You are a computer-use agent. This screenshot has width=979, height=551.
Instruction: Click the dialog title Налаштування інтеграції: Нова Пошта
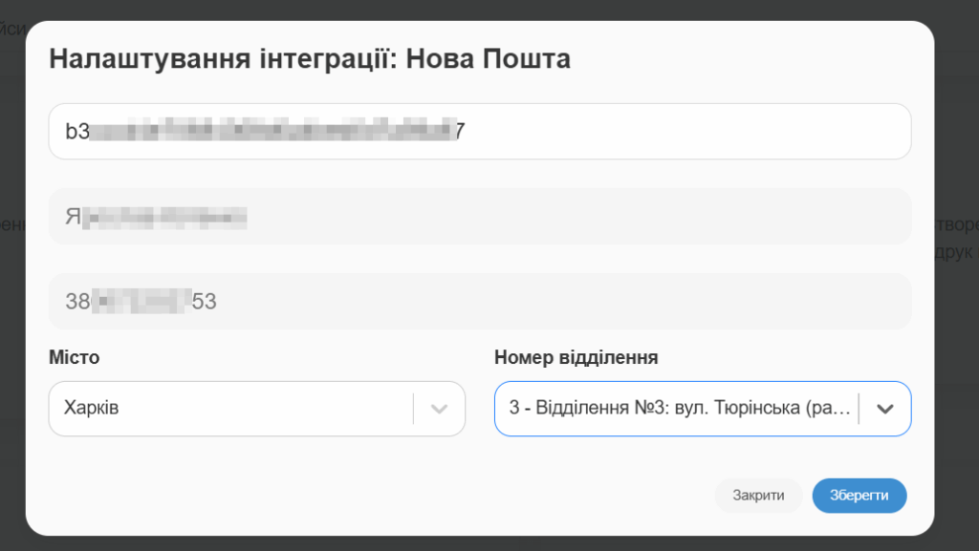[x=310, y=59]
